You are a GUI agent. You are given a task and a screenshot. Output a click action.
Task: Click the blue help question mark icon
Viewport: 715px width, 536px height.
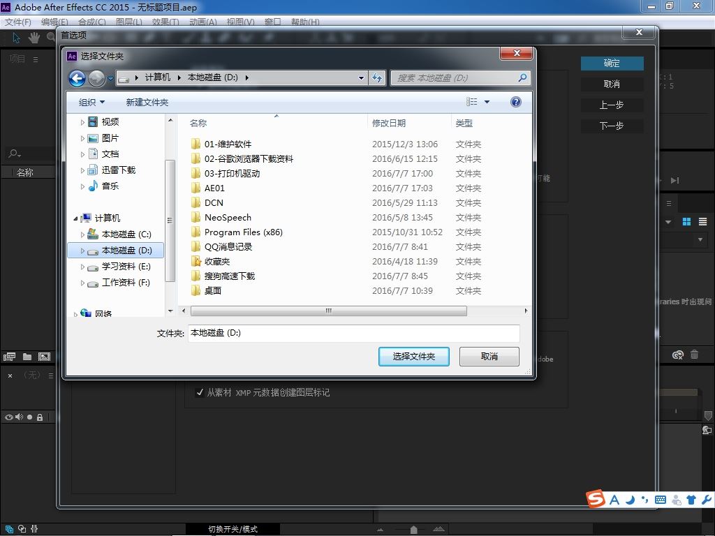pyautogui.click(x=516, y=102)
